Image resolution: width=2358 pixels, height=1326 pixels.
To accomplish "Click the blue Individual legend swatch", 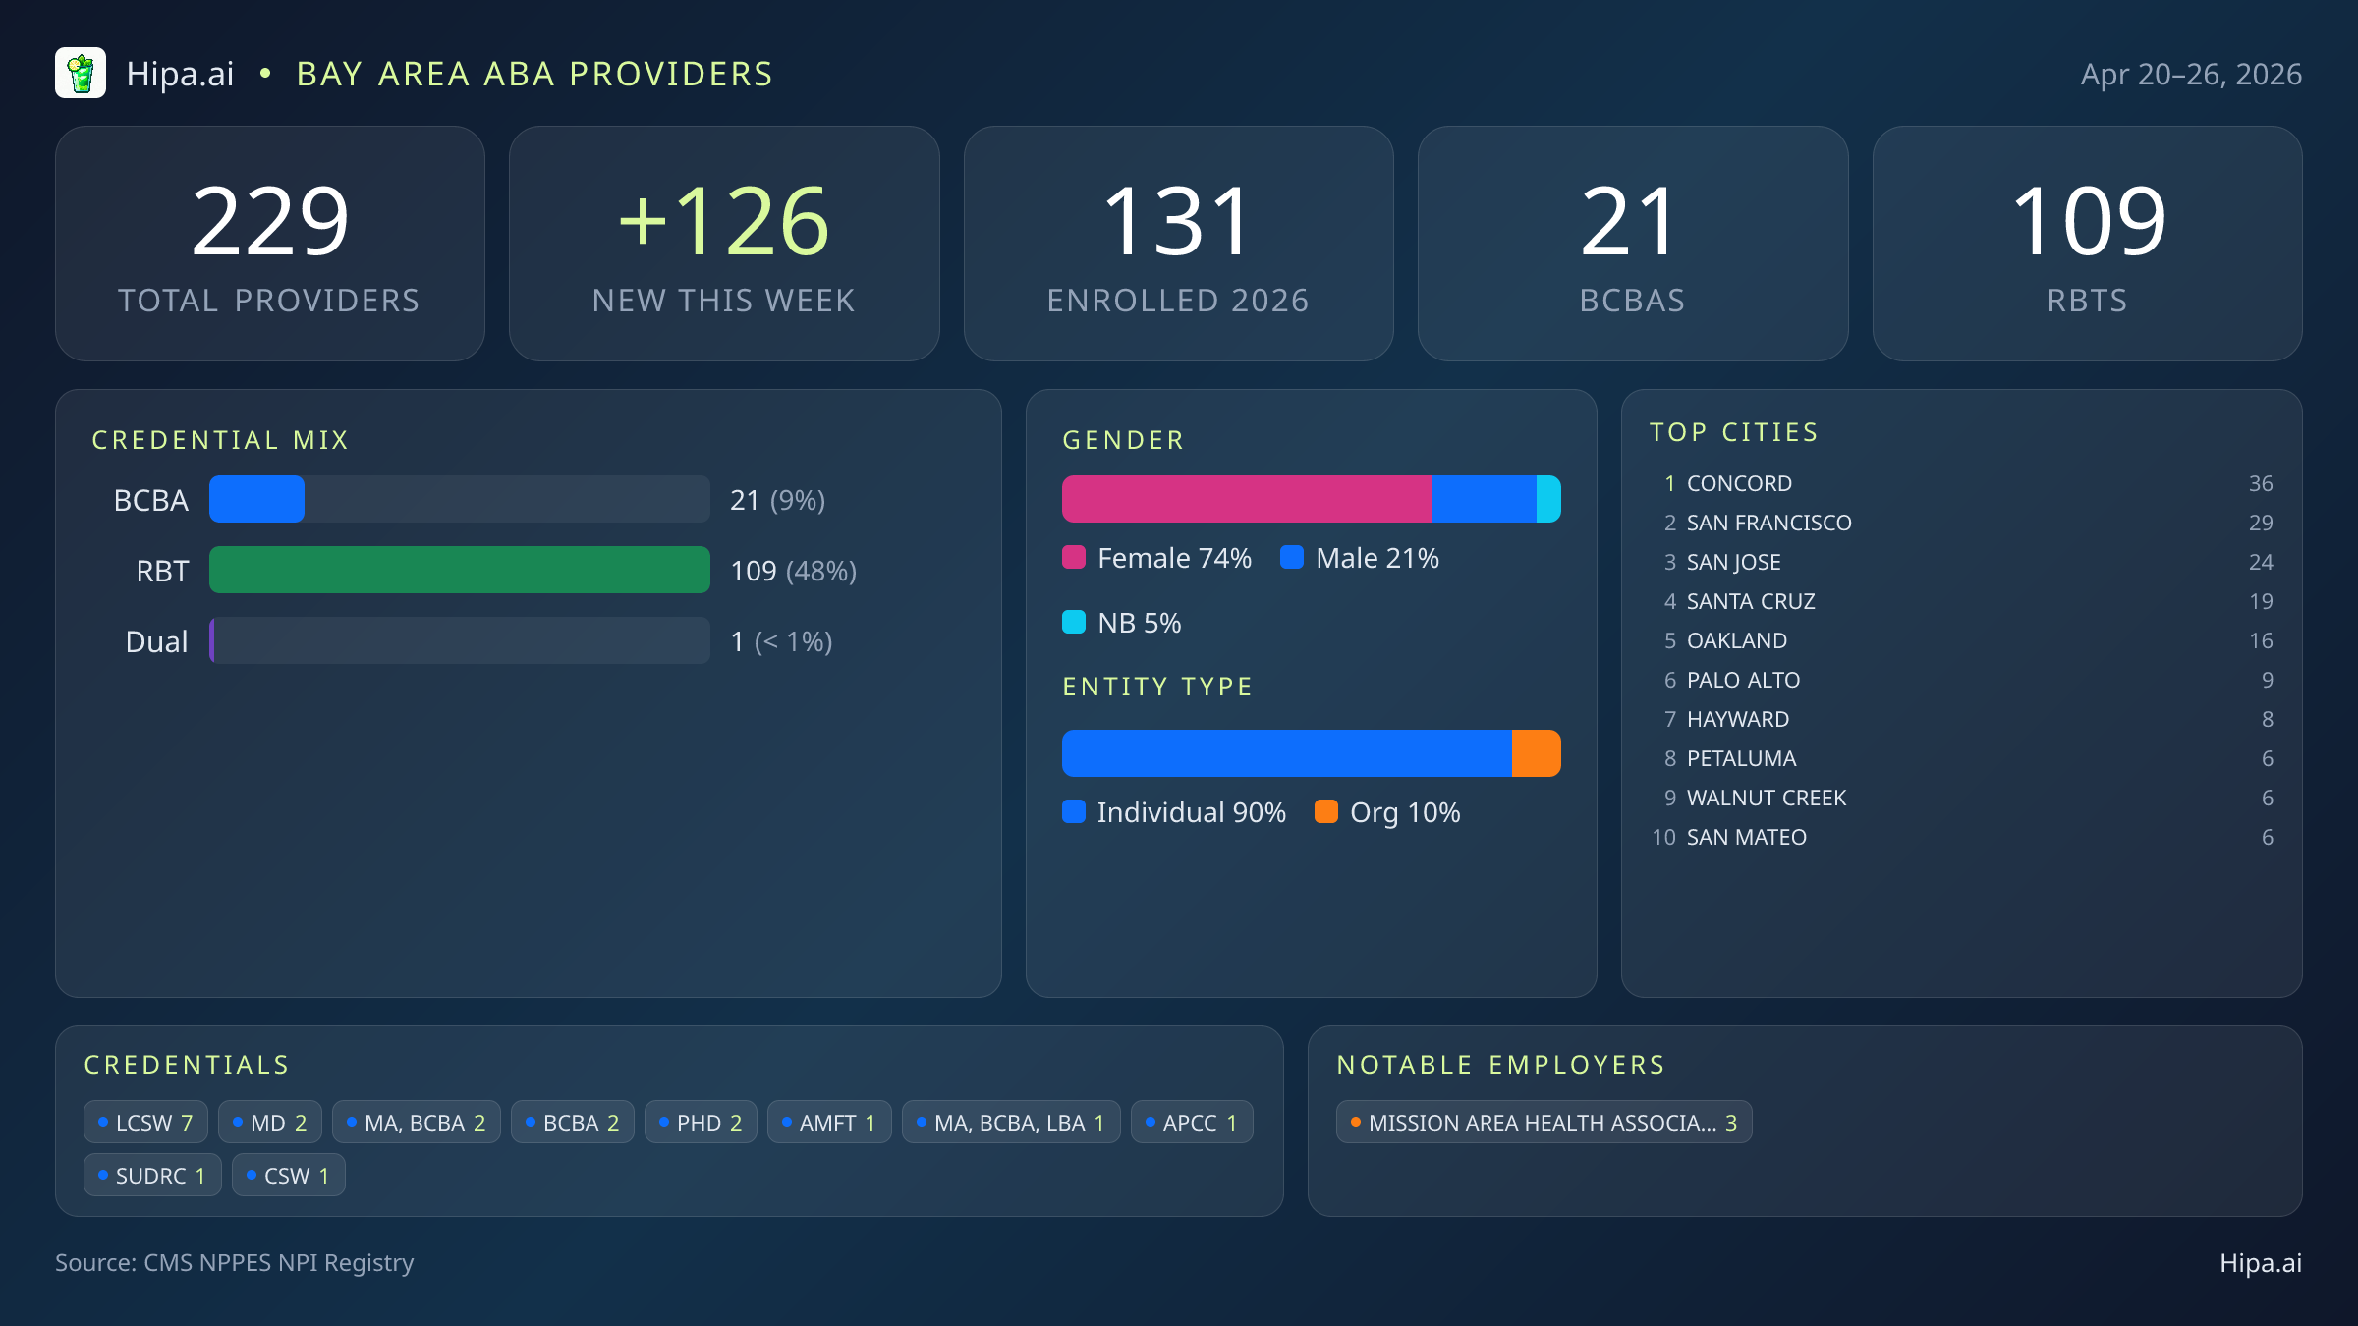I will click(x=1074, y=812).
